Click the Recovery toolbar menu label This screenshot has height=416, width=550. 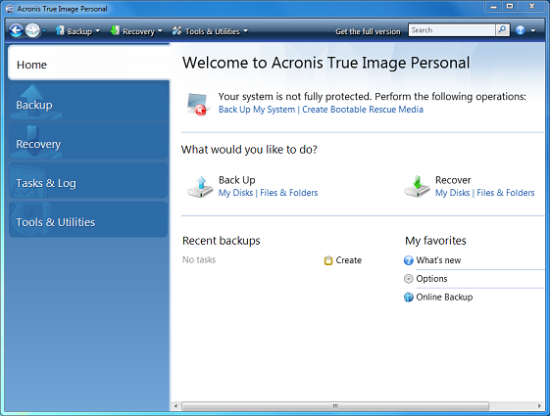(x=138, y=31)
